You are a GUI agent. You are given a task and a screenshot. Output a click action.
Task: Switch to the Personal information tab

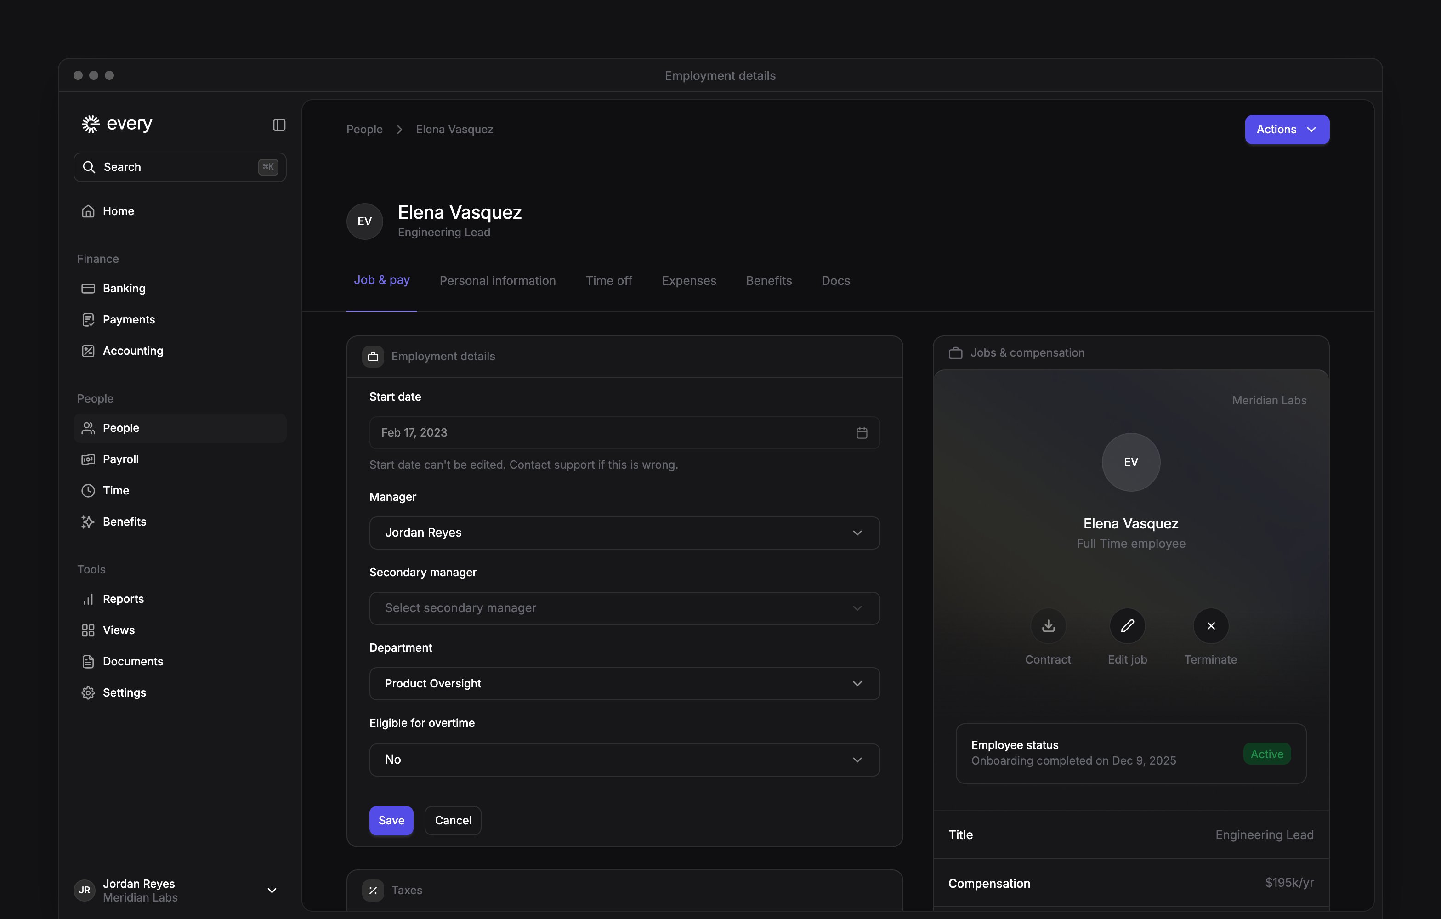[x=497, y=281]
